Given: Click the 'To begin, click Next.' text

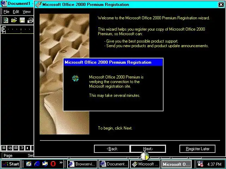Looking at the screenshot, I should tap(115, 128).
